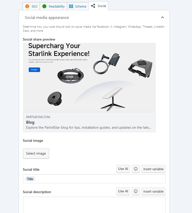Screen dimensions: 192x213
Task: Click inside the Social description text area
Action: point(94,205)
